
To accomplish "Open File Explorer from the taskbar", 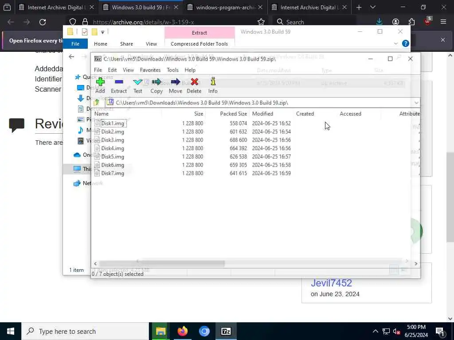I will tap(160, 331).
